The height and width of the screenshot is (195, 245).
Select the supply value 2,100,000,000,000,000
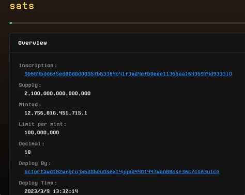coord(57,93)
